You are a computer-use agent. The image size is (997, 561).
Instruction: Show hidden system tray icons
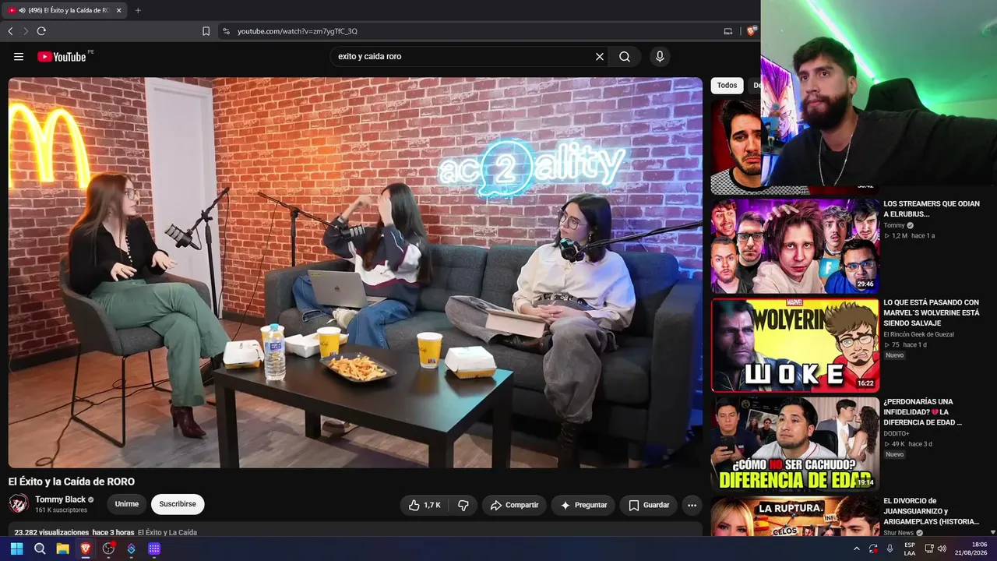click(x=857, y=549)
